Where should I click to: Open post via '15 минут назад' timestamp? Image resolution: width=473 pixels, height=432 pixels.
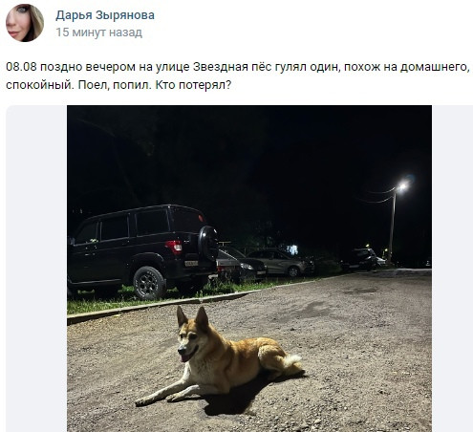99,32
